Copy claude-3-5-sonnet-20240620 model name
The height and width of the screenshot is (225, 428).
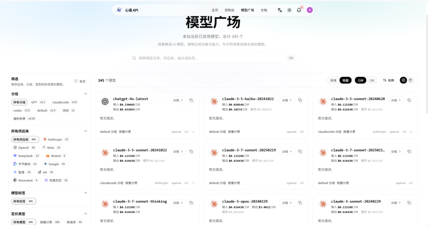point(409,100)
